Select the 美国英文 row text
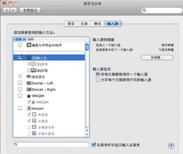The image size is (183, 154). point(38,77)
